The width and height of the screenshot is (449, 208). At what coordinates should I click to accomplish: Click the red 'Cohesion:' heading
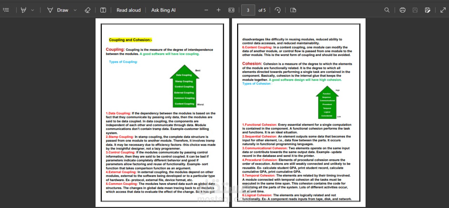coord(252,64)
